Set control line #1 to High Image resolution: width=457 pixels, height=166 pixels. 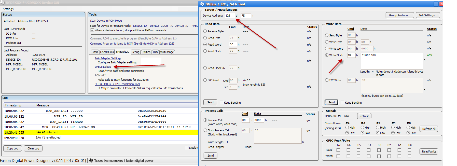(347, 128)
